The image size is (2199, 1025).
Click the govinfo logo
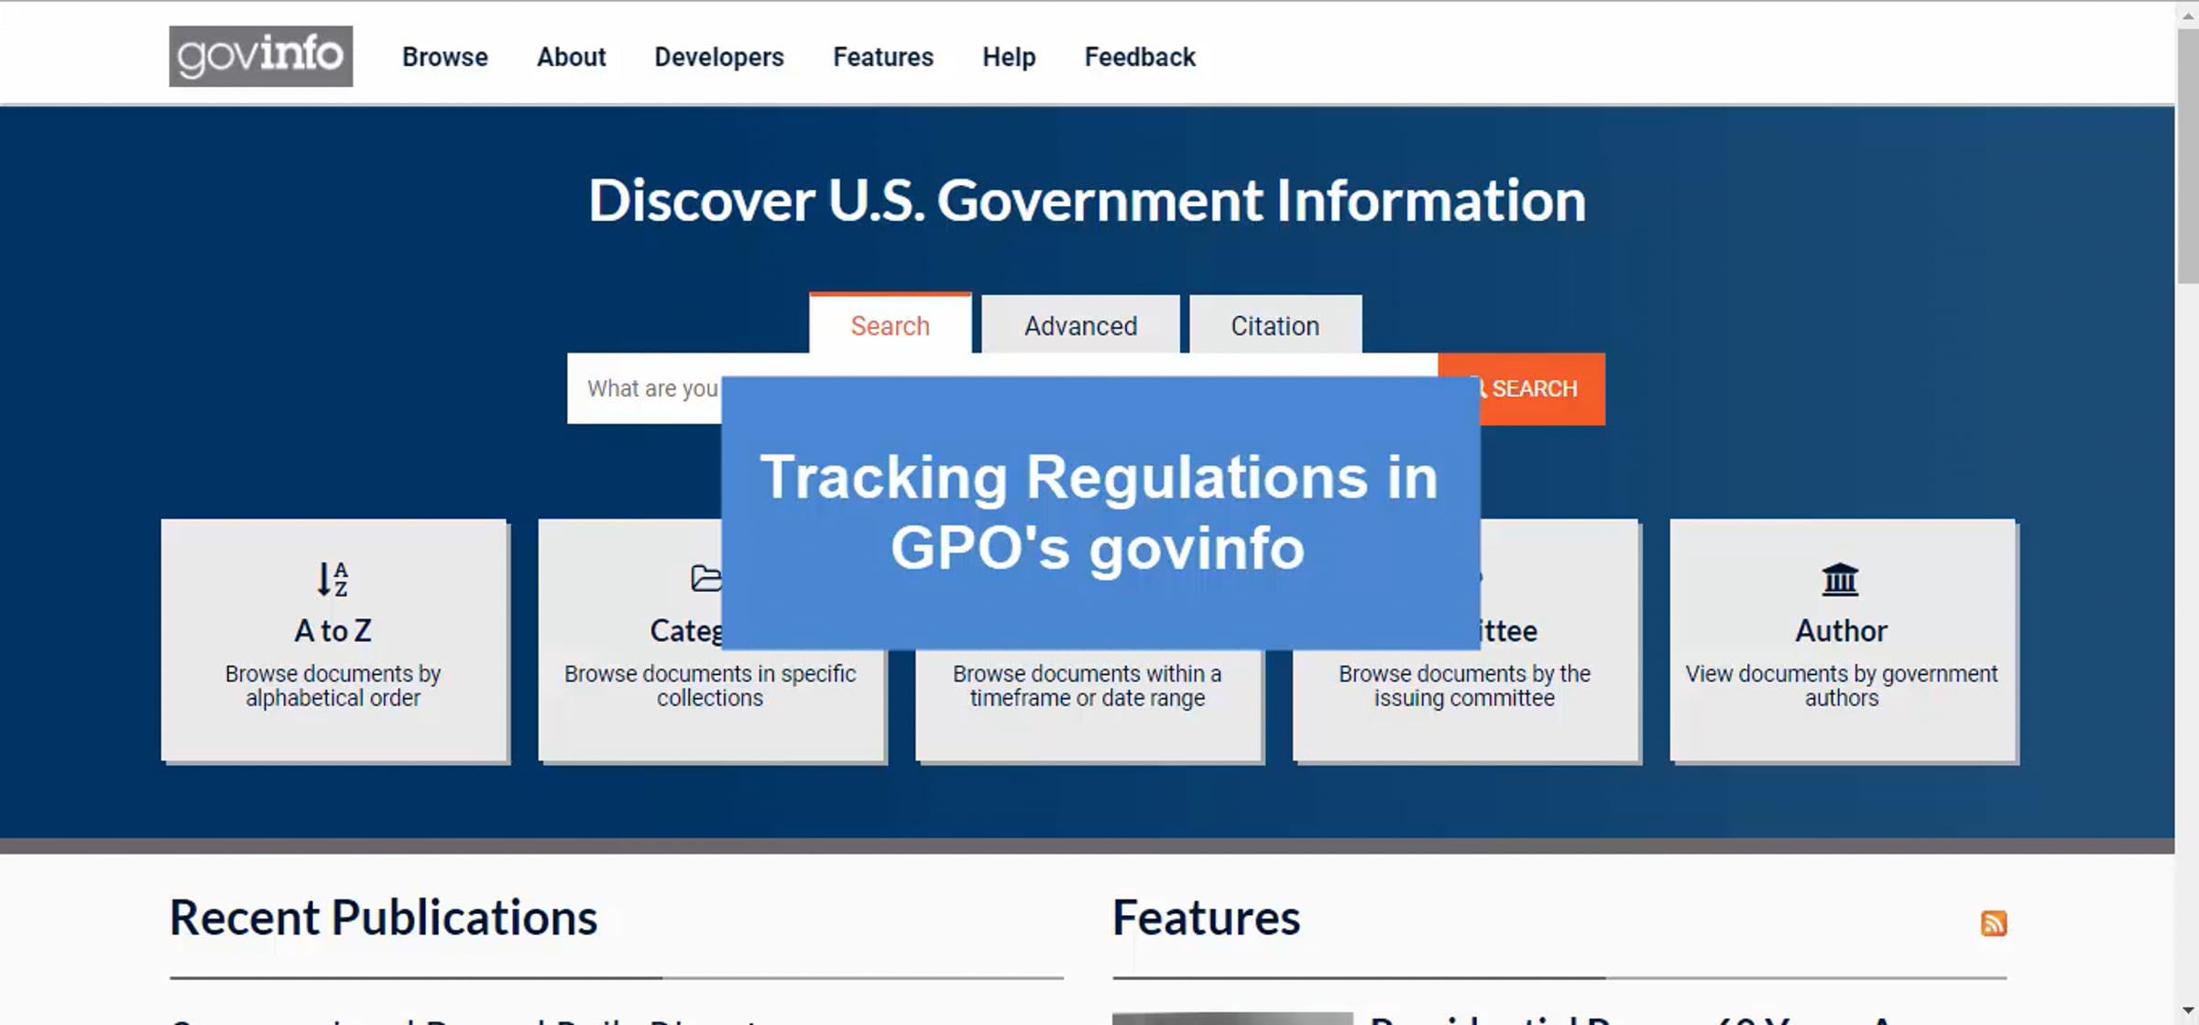click(x=261, y=56)
